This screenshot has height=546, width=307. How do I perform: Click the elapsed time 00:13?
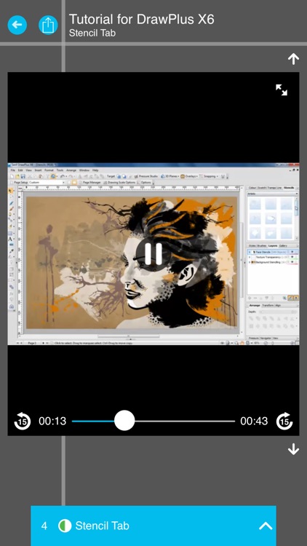[x=52, y=421]
